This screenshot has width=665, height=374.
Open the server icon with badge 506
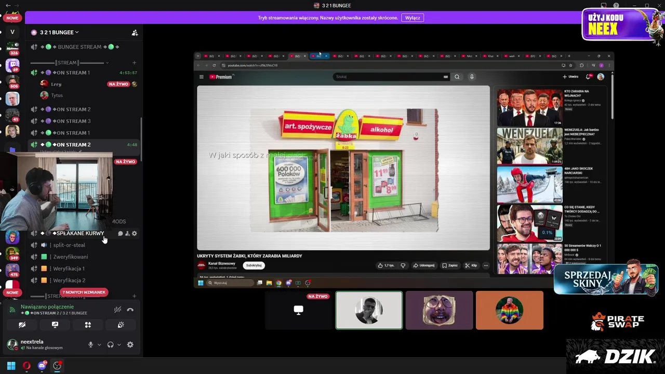12,82
